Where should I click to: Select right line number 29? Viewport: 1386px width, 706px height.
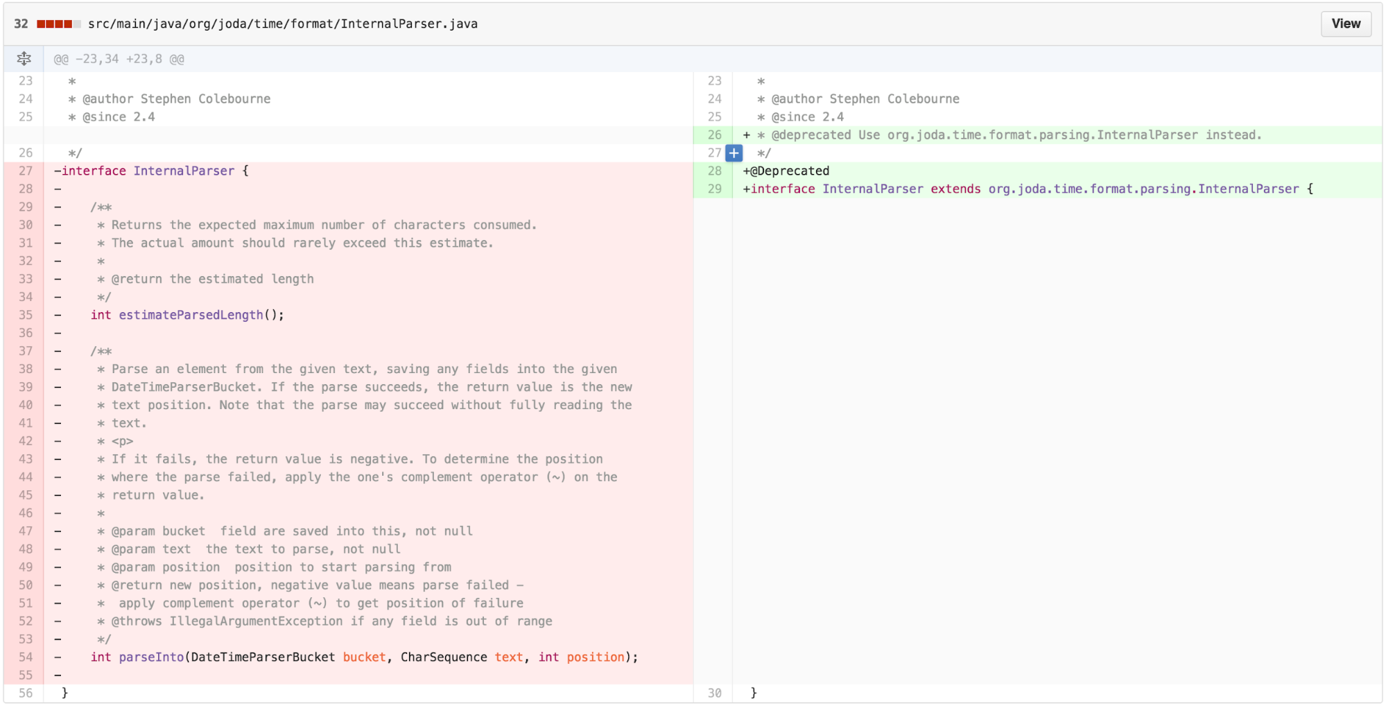[713, 189]
